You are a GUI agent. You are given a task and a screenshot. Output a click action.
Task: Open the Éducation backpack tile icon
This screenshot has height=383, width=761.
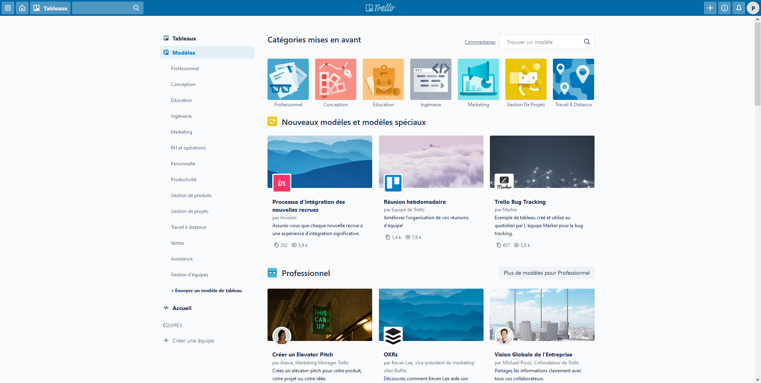[383, 79]
